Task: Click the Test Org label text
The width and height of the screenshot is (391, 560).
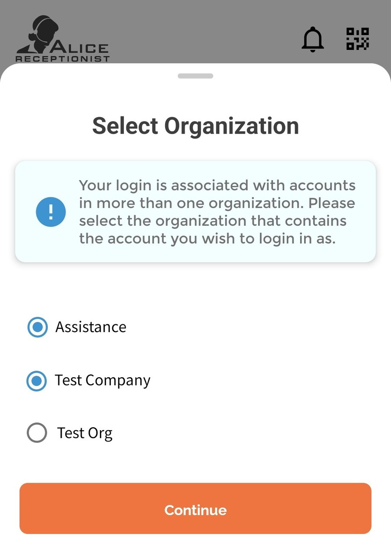Action: 85,432
